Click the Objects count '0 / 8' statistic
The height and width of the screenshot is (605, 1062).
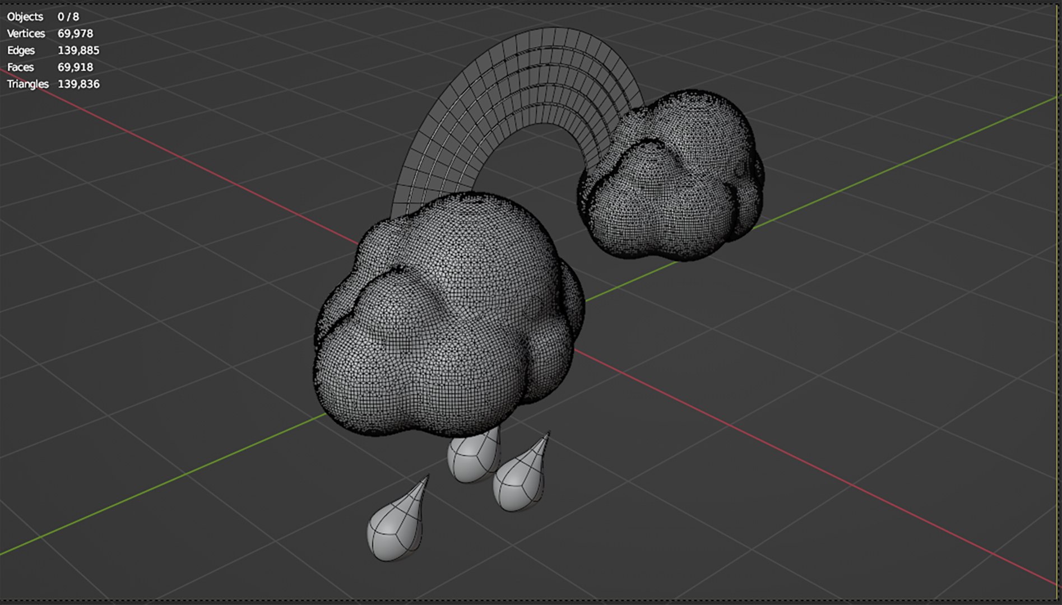(68, 17)
